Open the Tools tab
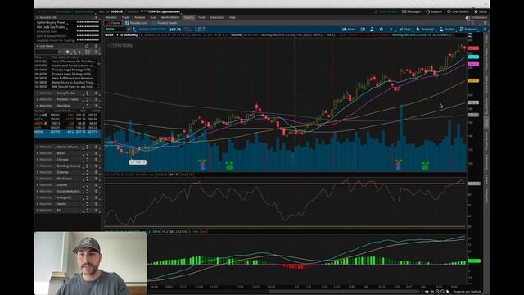 [x=201, y=17]
